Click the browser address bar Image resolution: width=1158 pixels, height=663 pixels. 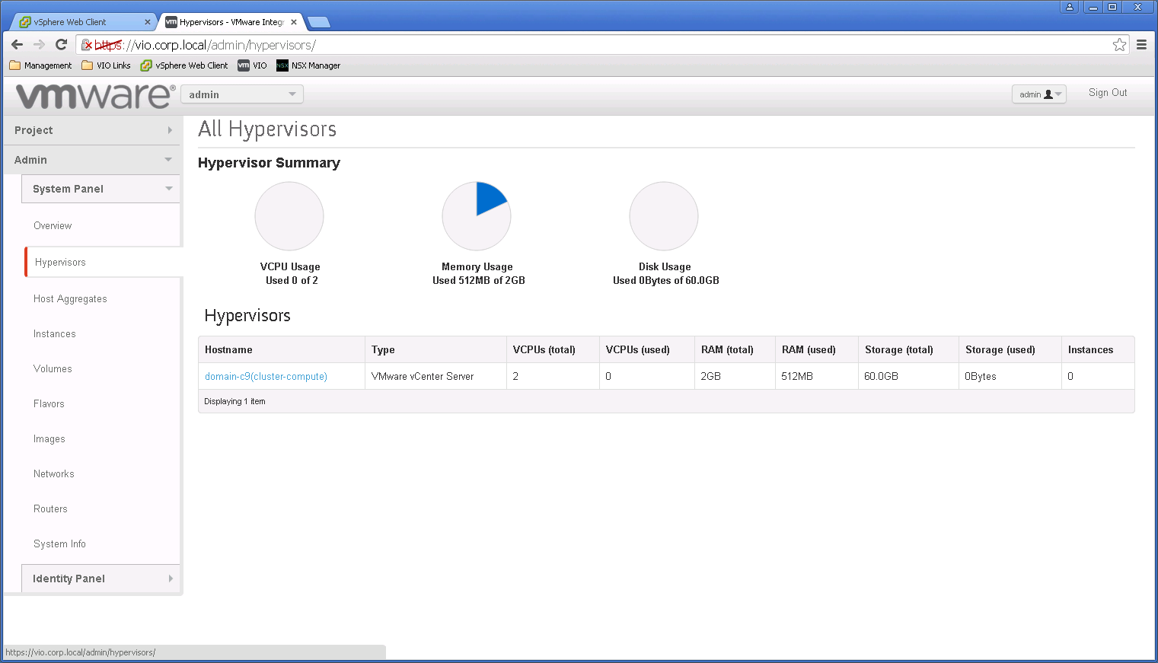(594, 45)
